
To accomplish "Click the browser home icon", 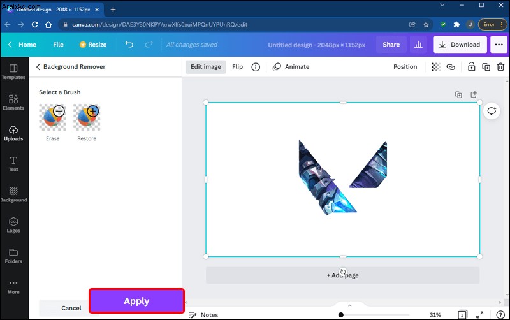I will 48,24.
